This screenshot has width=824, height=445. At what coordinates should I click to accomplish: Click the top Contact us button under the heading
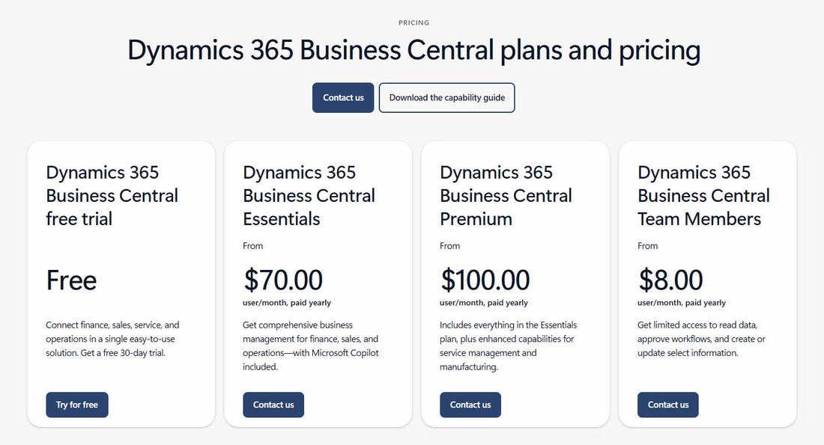[343, 98]
